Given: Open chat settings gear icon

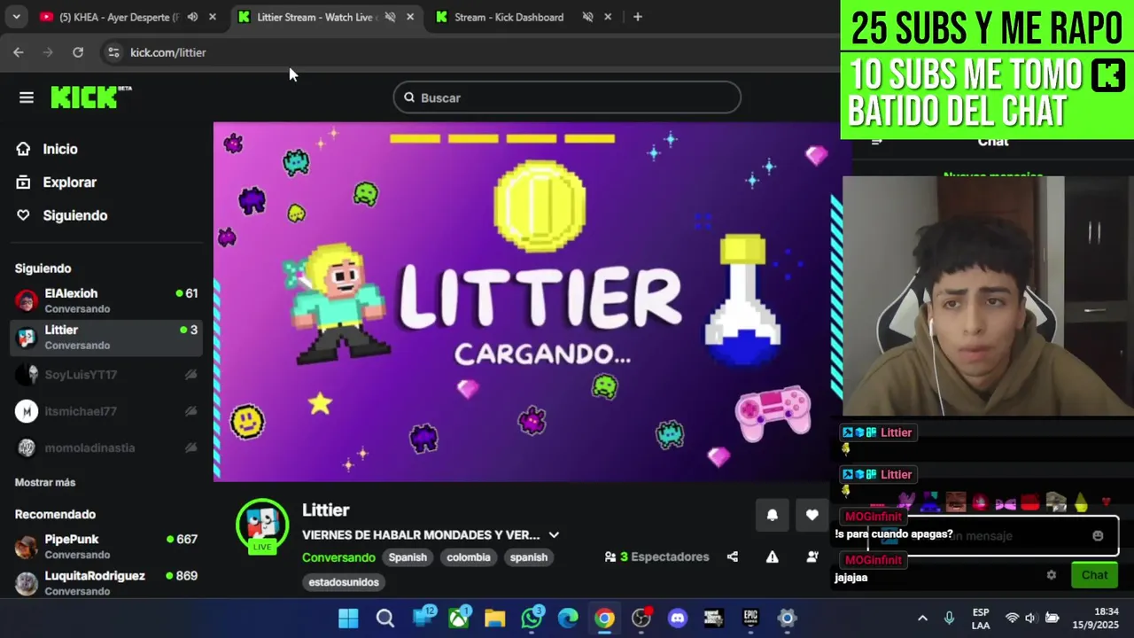Looking at the screenshot, I should click(1052, 575).
